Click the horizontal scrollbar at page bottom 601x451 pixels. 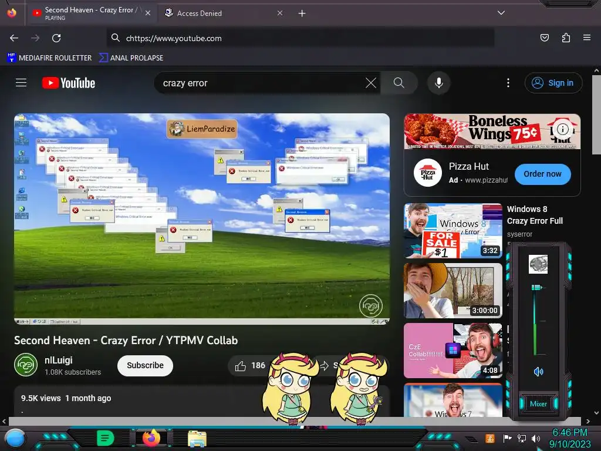[294, 421]
